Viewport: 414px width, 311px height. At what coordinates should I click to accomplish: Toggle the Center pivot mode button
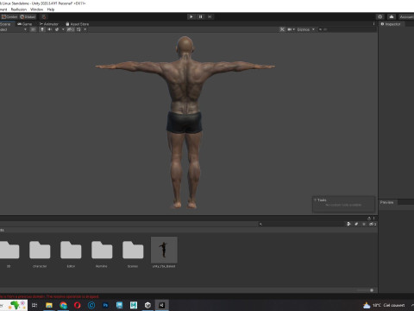click(9, 16)
